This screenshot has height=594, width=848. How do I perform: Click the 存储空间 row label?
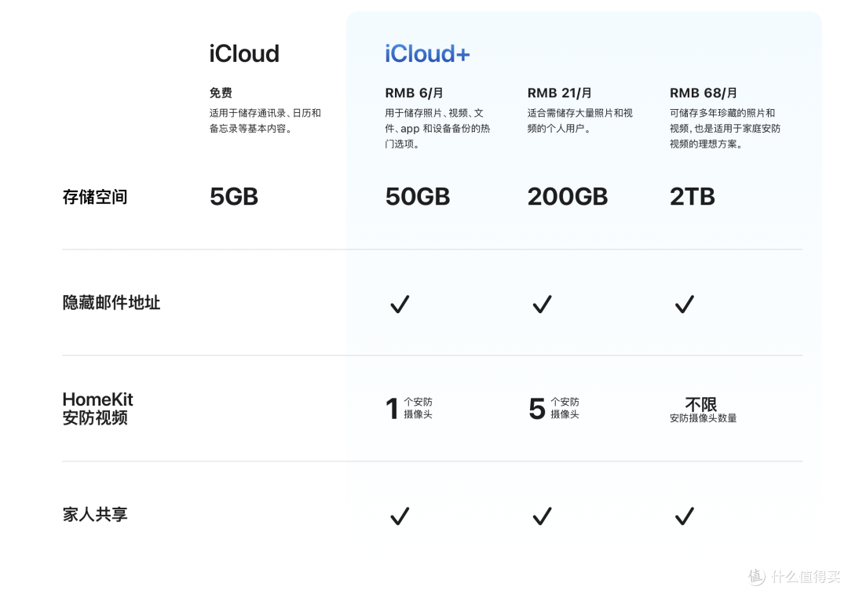95,197
